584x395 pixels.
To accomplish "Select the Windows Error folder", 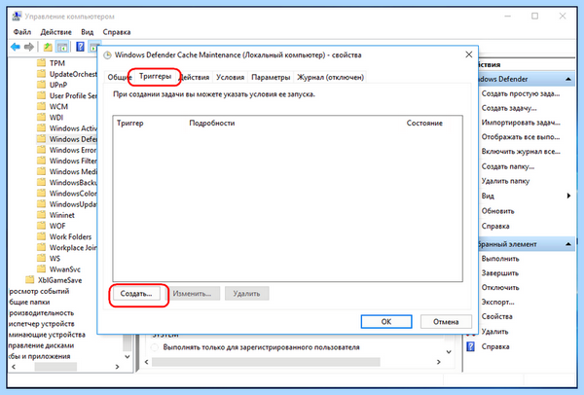I will 67,150.
